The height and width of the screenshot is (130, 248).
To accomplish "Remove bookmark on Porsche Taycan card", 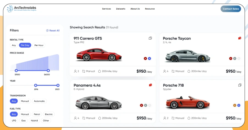I will [239, 38].
